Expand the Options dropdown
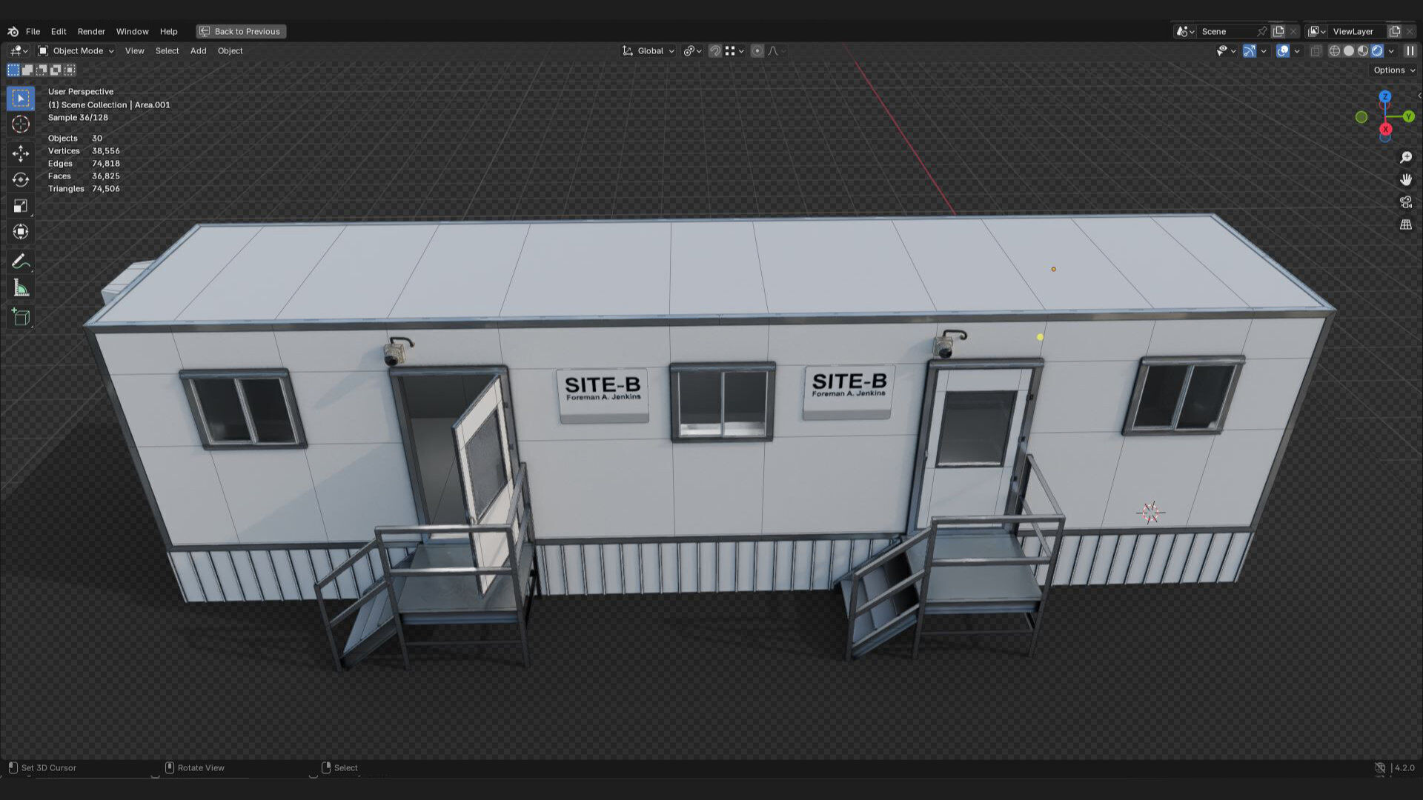 [x=1393, y=70]
